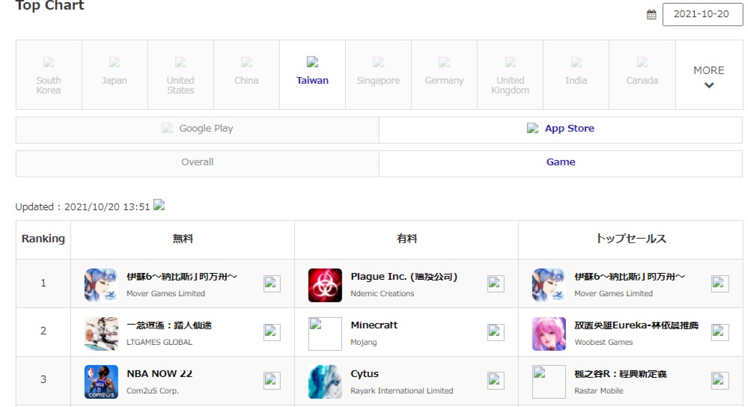Open the top sales rank 1 game icon
This screenshot has width=748, height=407.
pos(549,285)
